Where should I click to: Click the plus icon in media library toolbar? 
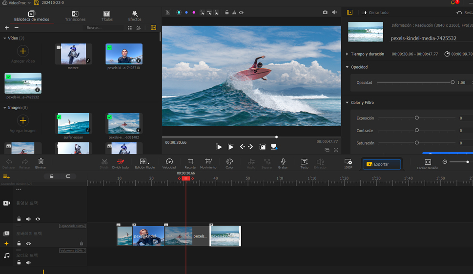point(7,28)
